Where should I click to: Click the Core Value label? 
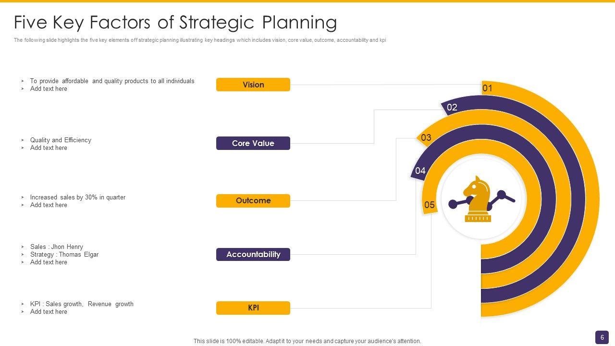(253, 143)
